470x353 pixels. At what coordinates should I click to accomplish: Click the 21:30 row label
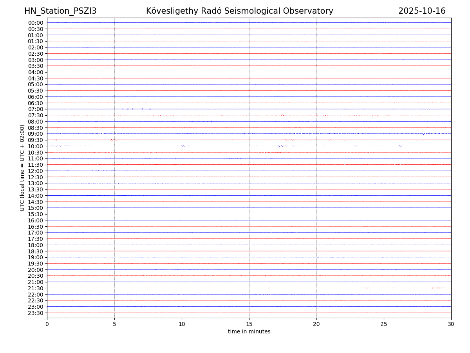(x=35, y=288)
